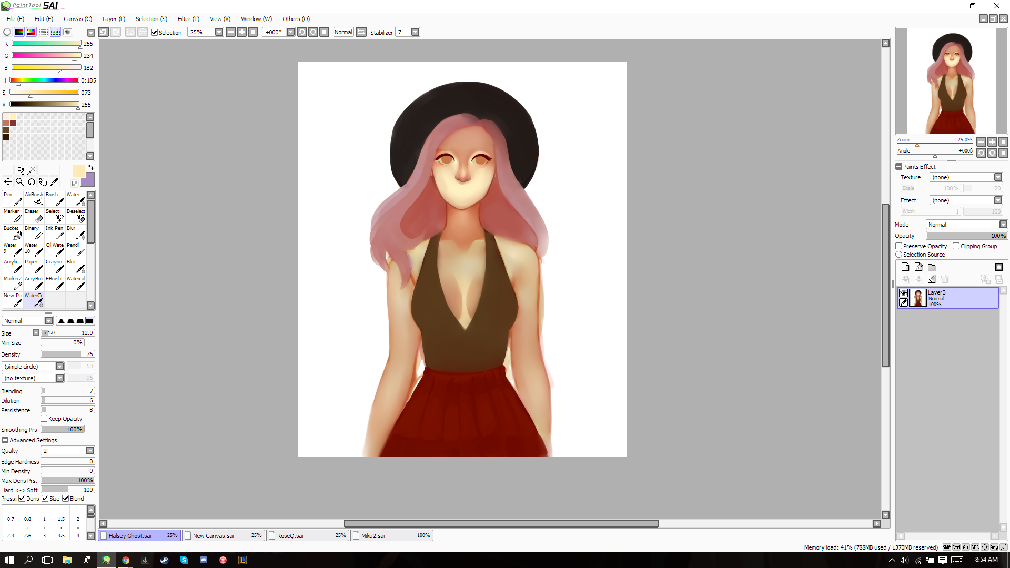Create a new normal layer
The width and height of the screenshot is (1010, 568).
pyautogui.click(x=905, y=267)
